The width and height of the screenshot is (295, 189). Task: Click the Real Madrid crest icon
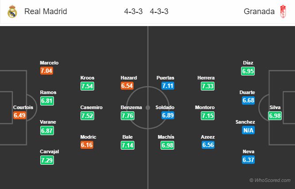(x=12, y=11)
